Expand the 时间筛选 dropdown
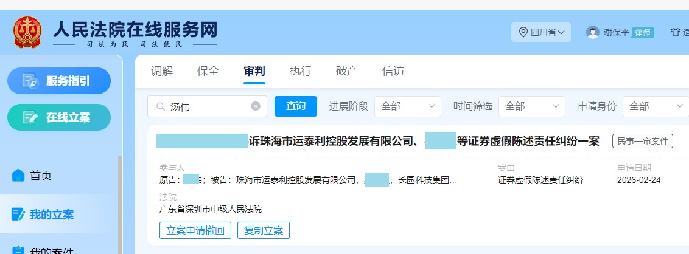The height and width of the screenshot is (254, 689). coord(532,106)
